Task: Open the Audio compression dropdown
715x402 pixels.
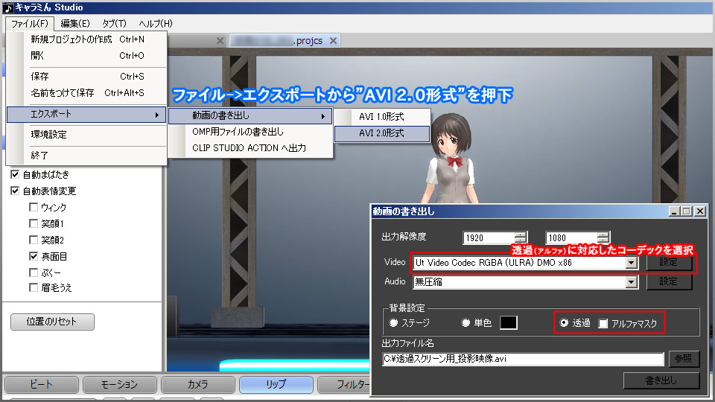Action: pyautogui.click(x=632, y=282)
